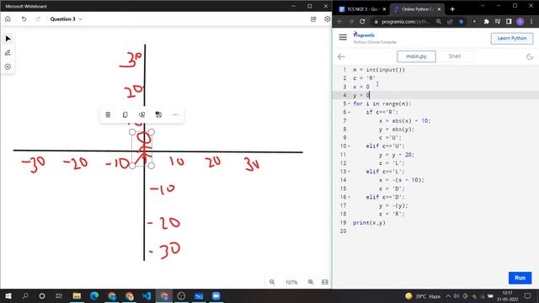The image size is (539, 303).
Task: Open Programiz hamburger menu
Action: click(x=343, y=37)
